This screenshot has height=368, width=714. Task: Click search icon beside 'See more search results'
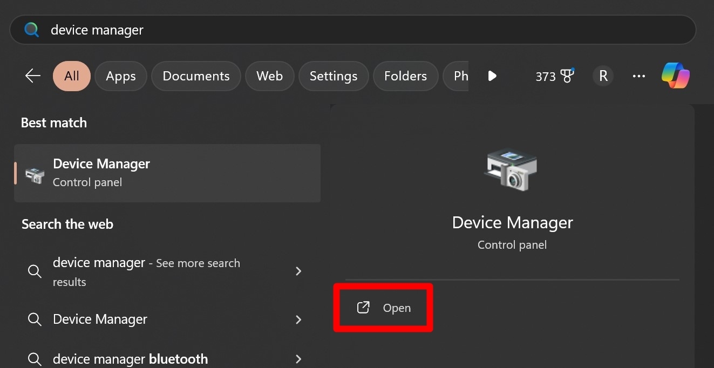coord(35,271)
